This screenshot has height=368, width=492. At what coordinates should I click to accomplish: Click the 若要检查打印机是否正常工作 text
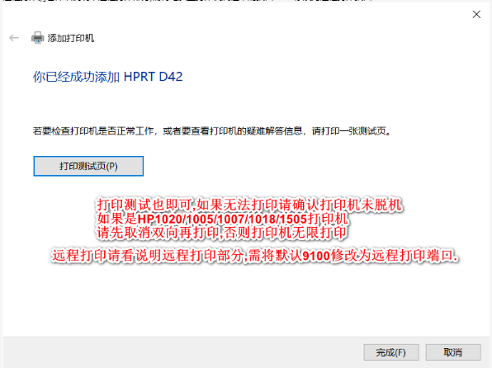[x=93, y=131]
